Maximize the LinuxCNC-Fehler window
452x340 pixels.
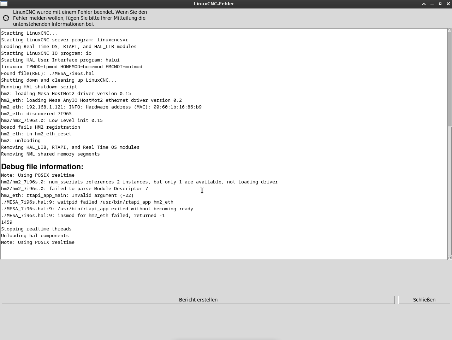440,4
